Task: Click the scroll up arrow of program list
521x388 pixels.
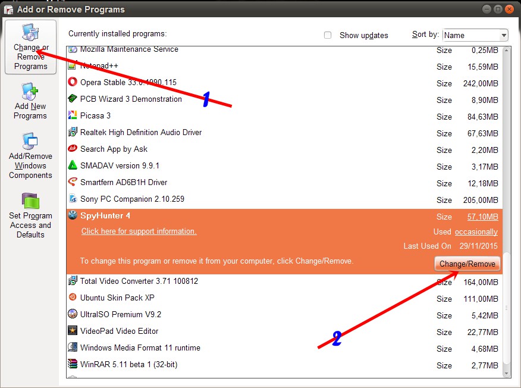Action: [x=506, y=50]
